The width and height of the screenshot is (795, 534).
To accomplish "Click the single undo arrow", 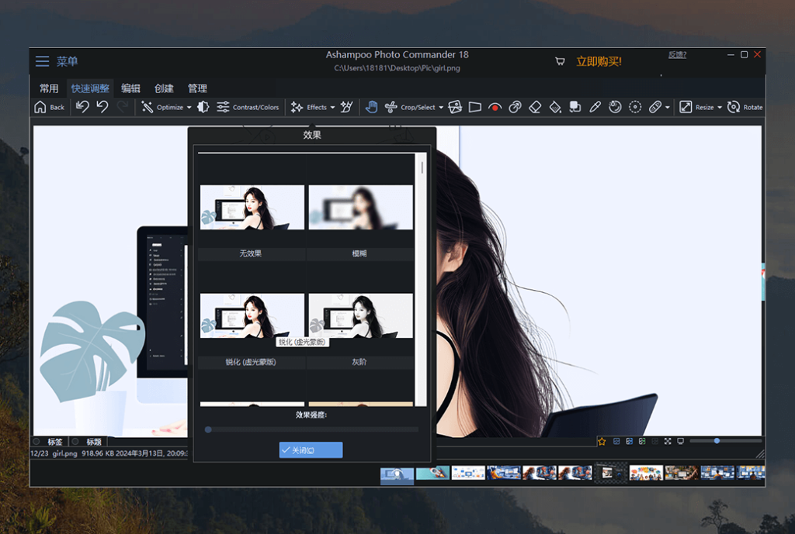I will point(102,107).
